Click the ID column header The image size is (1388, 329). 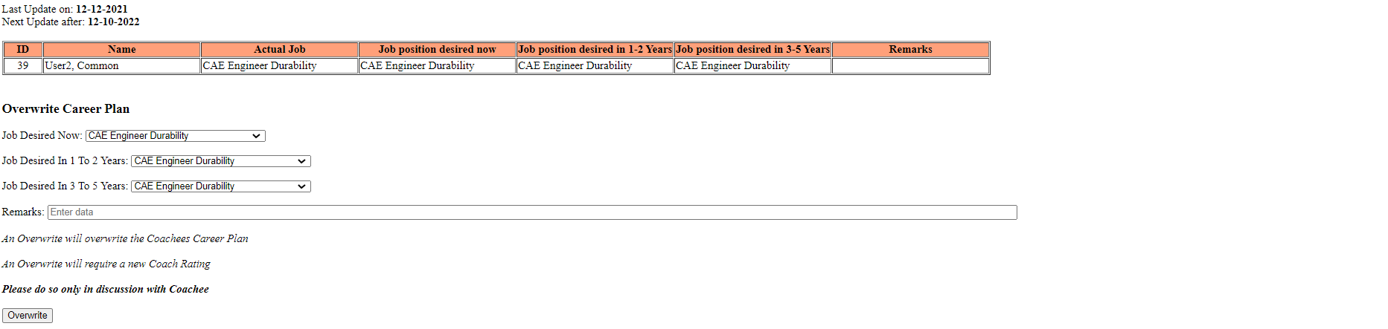point(23,50)
